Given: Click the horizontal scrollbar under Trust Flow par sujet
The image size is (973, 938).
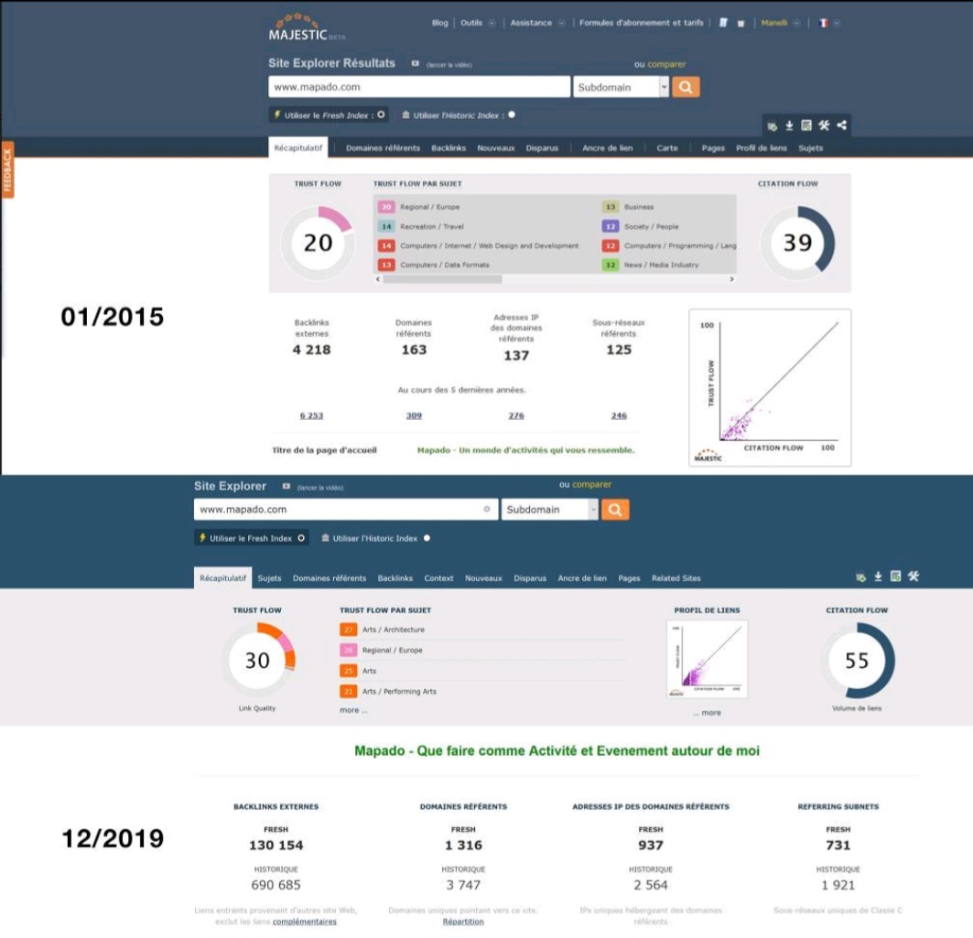Looking at the screenshot, I should (x=555, y=280).
